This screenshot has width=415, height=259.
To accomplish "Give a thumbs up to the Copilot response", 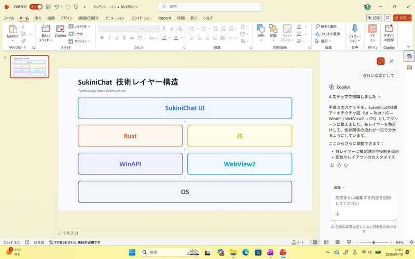I will click(339, 165).
